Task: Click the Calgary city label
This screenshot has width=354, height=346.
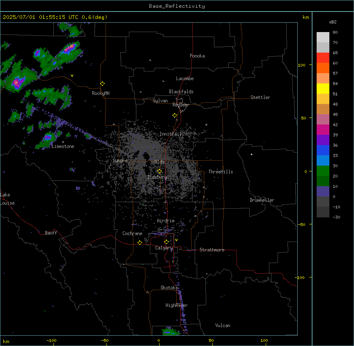Action: point(164,248)
